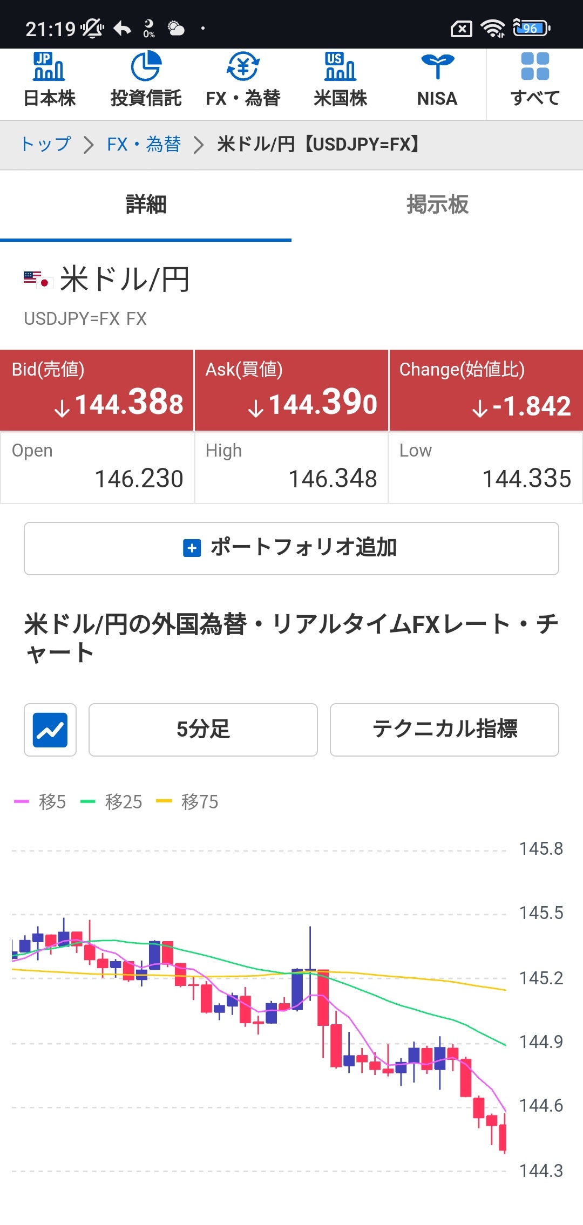Go to トップ breadcrumb link
Image resolution: width=583 pixels, height=1225 pixels.
coord(46,145)
